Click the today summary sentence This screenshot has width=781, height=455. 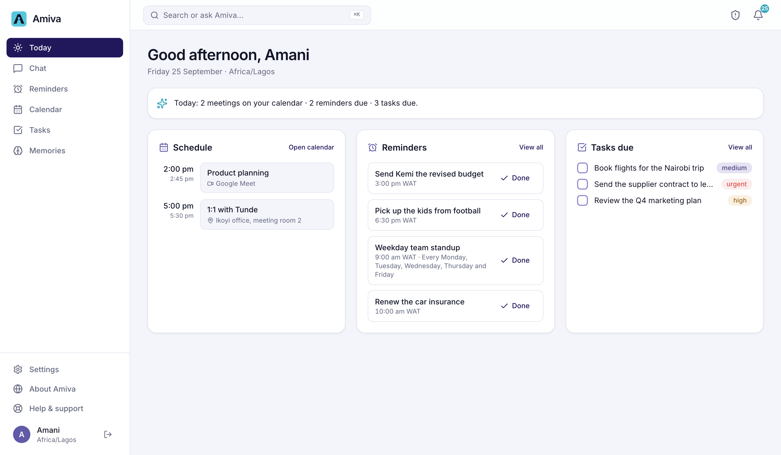point(296,103)
